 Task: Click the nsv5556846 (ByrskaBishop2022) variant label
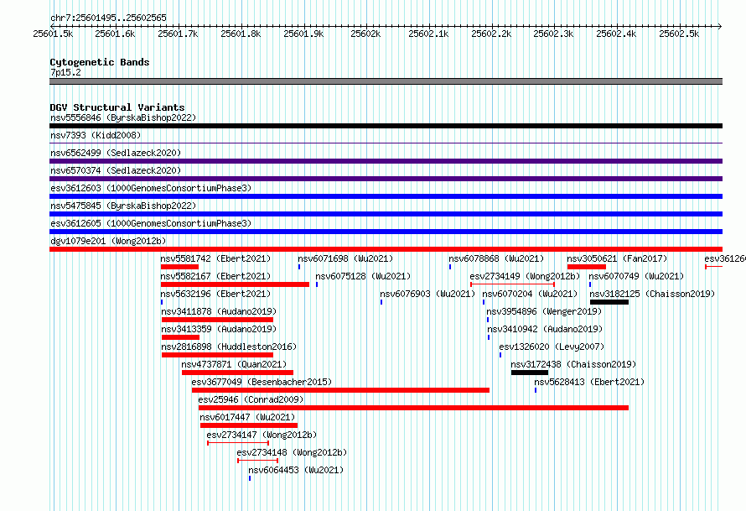pyautogui.click(x=123, y=117)
